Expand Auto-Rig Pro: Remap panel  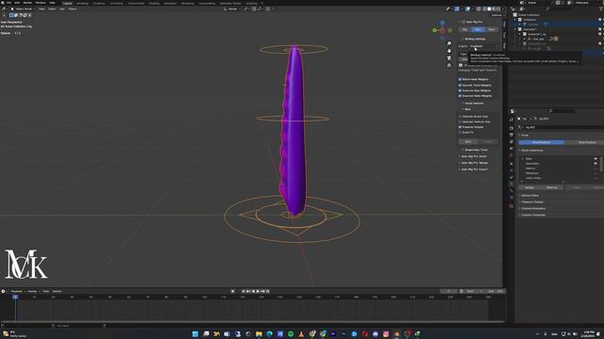click(x=474, y=163)
